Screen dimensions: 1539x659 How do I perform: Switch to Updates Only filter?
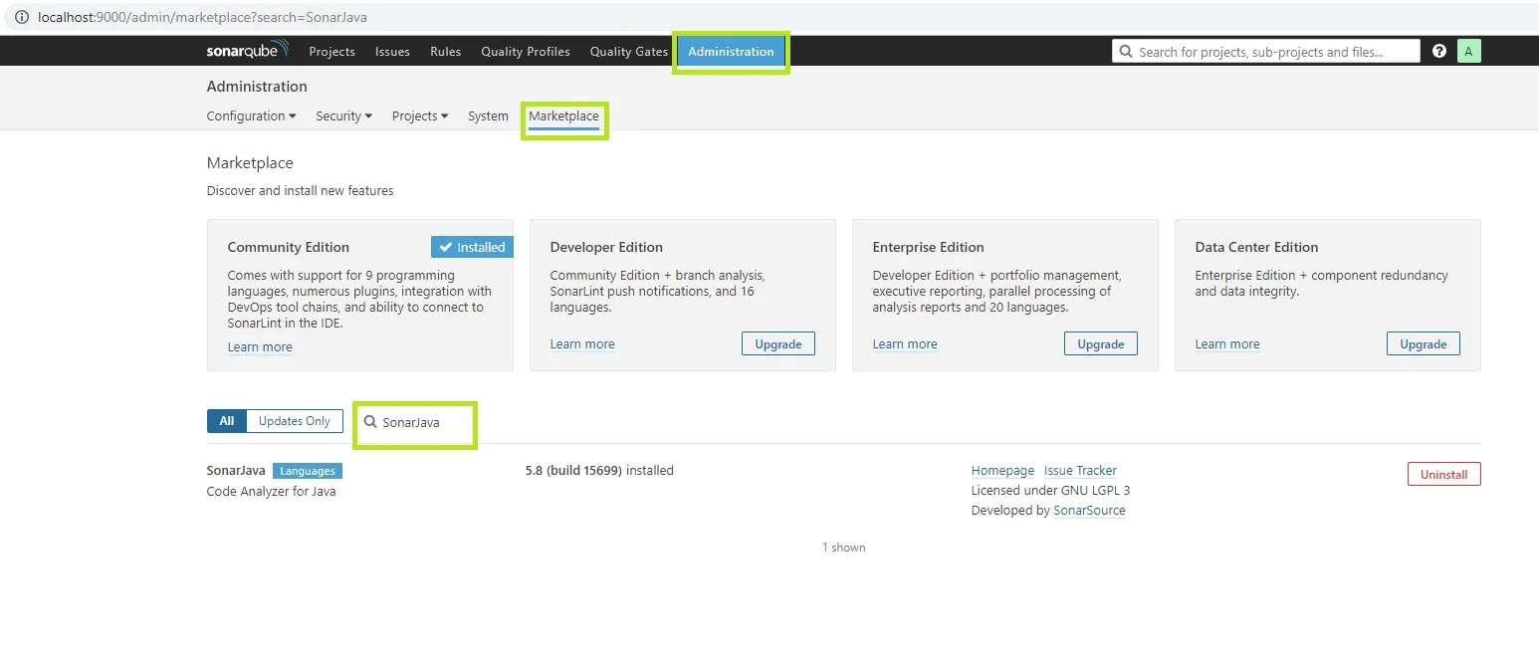(x=294, y=421)
